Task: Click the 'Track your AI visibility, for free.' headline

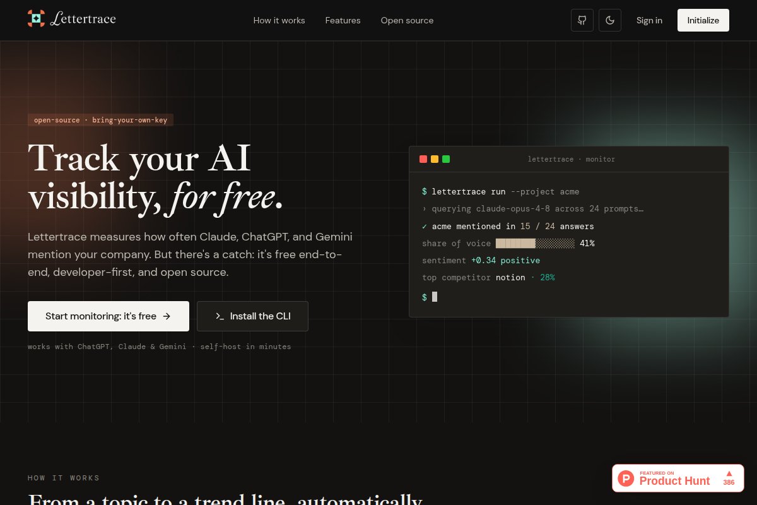Action: click(x=156, y=177)
